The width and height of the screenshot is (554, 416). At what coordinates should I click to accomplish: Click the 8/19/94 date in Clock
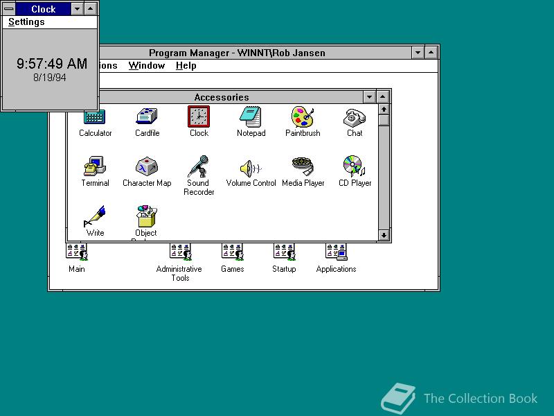[x=50, y=78]
